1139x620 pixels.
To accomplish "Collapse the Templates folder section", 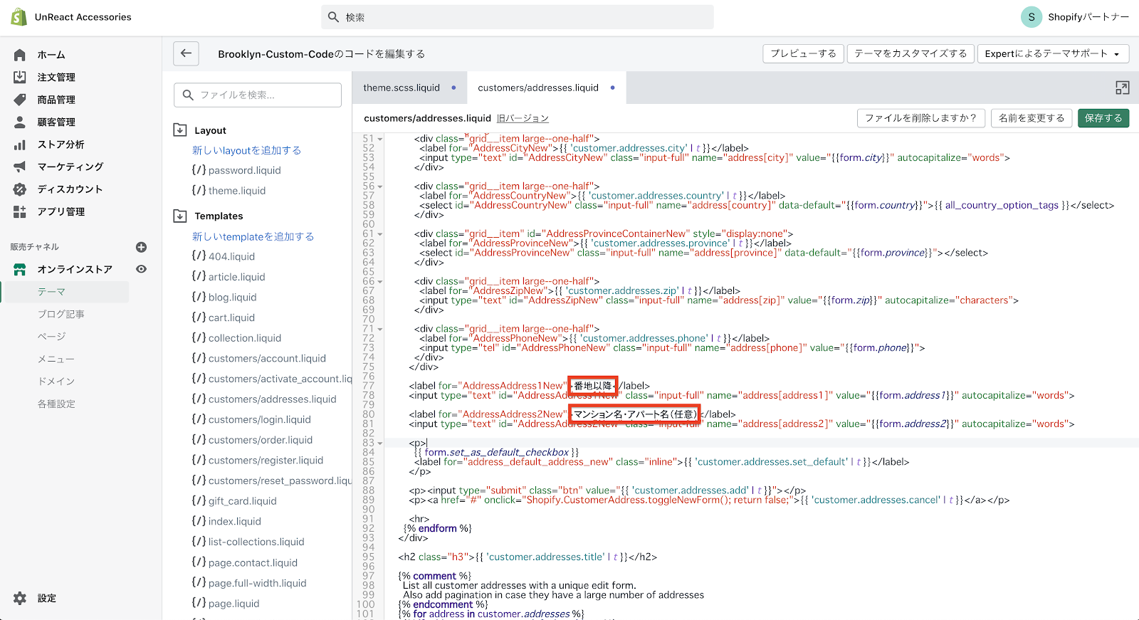I will coord(180,216).
